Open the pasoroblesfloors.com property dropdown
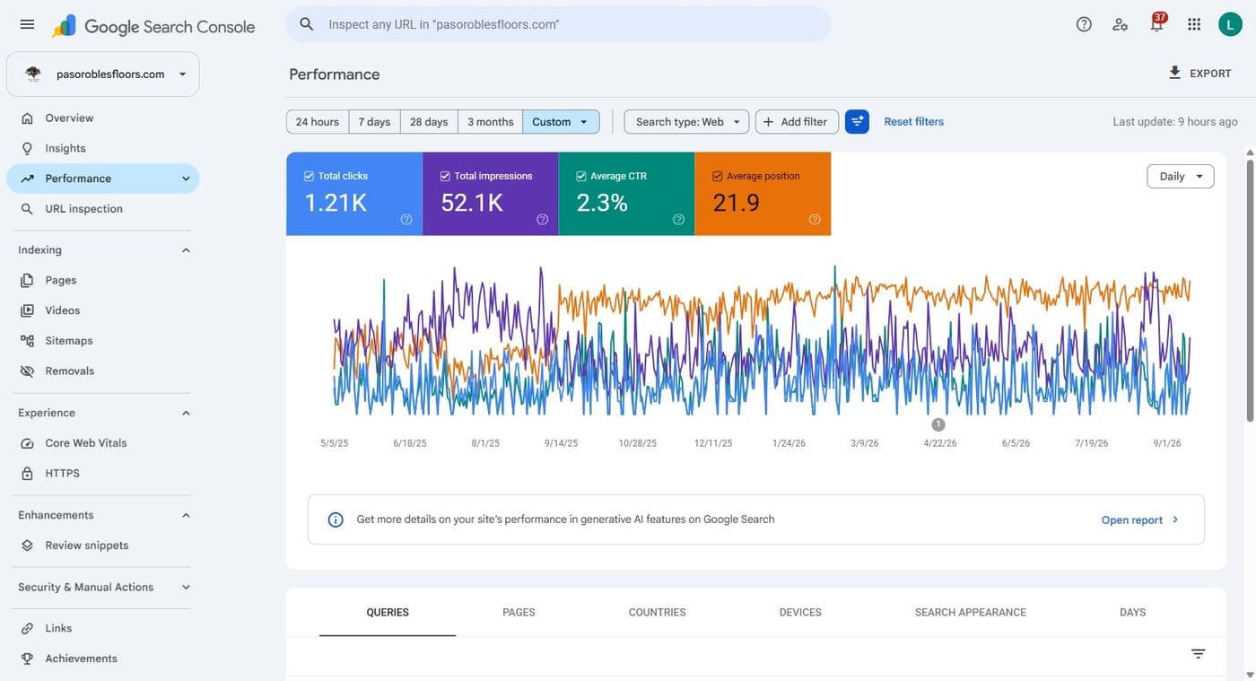Image resolution: width=1256 pixels, height=681 pixels. [x=103, y=74]
